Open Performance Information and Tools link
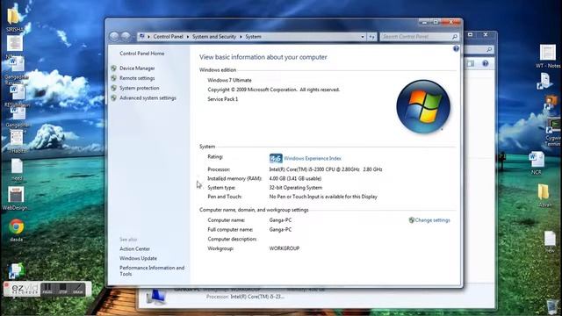This screenshot has height=316, width=562. [x=152, y=271]
